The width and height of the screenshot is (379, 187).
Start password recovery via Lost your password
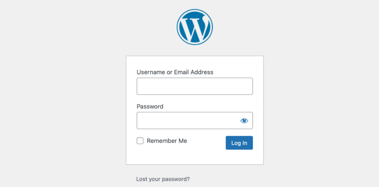163,179
